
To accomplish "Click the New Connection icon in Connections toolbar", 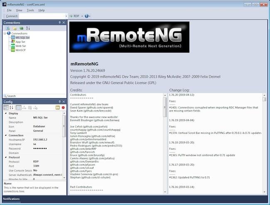I will [x=8, y=28].
